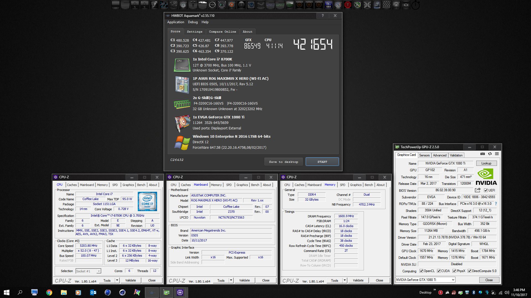Click the volume speaker tray icon
531x298 pixels.
[507, 292]
